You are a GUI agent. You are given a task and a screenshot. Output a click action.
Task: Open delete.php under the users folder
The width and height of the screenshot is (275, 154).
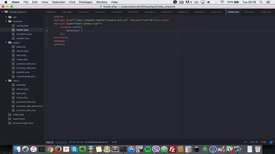point(22,89)
